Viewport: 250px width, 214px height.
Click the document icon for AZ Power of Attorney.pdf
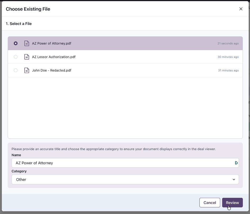point(26,43)
